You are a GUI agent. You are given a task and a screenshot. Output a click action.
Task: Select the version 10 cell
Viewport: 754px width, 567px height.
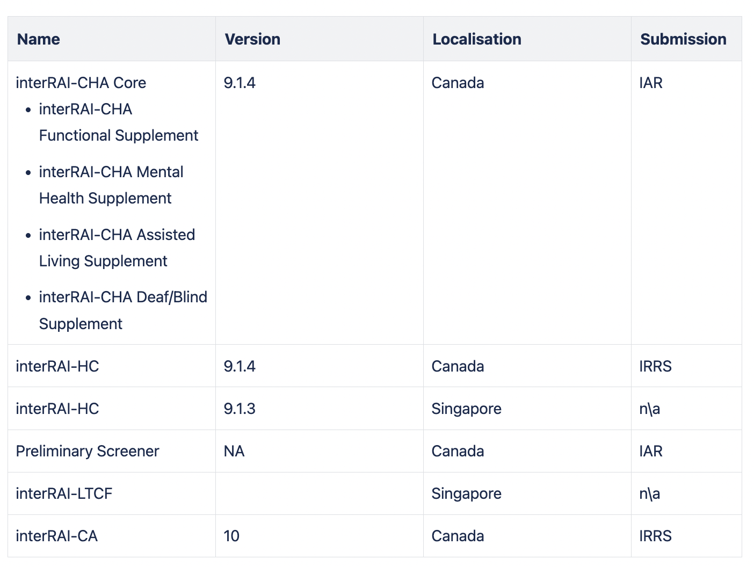tap(231, 536)
